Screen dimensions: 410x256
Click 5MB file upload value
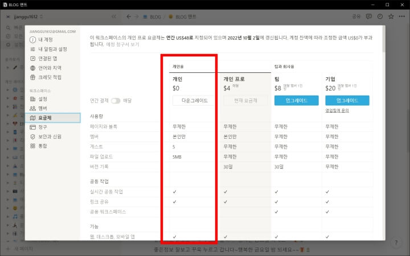(x=177, y=157)
